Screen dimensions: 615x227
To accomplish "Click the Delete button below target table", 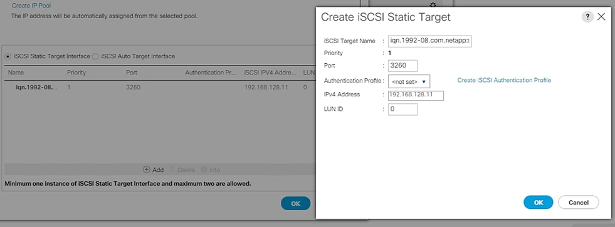I will pos(182,170).
